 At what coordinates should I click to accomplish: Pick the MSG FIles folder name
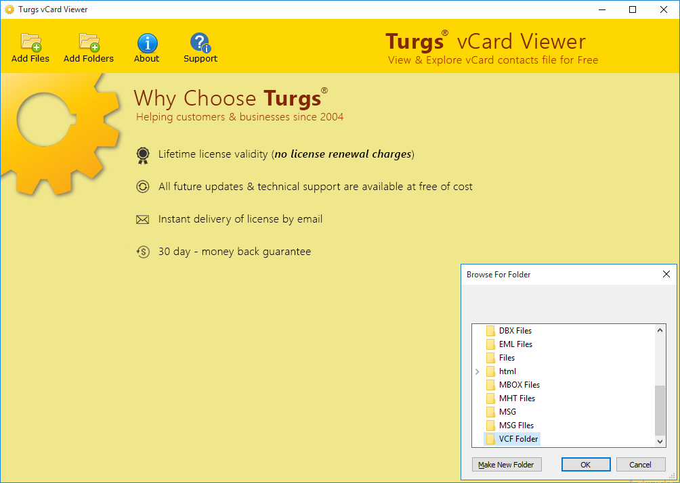click(x=517, y=425)
